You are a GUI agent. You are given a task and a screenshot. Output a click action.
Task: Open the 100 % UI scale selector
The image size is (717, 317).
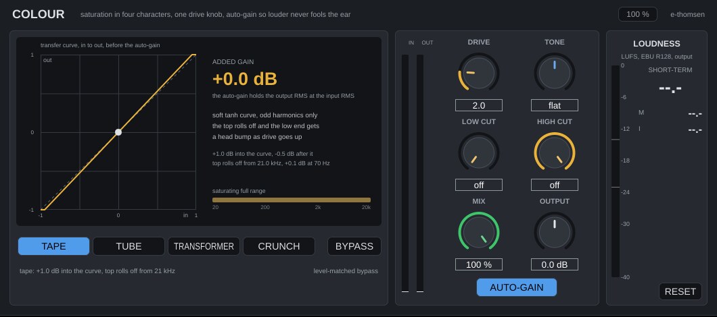(637, 14)
